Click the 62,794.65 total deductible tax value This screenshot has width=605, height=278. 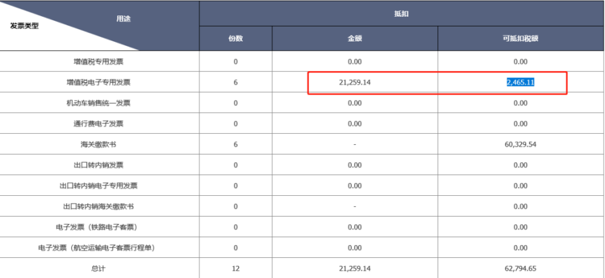pos(520,268)
